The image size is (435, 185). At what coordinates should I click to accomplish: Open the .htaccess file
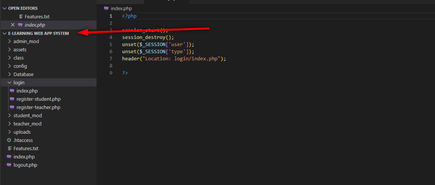coord(23,140)
